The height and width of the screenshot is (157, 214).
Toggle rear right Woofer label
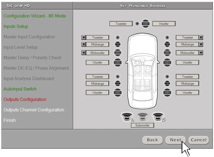tap(187, 93)
